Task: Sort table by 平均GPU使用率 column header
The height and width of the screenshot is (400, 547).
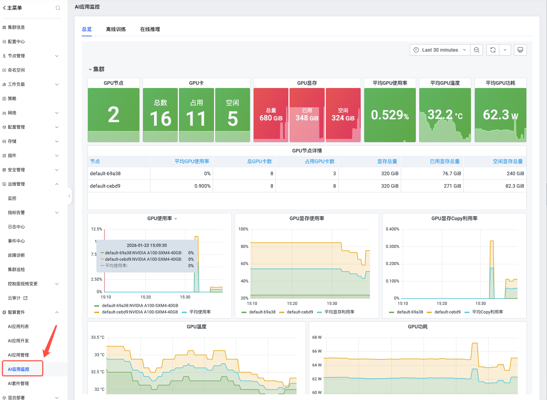Action: coord(192,161)
